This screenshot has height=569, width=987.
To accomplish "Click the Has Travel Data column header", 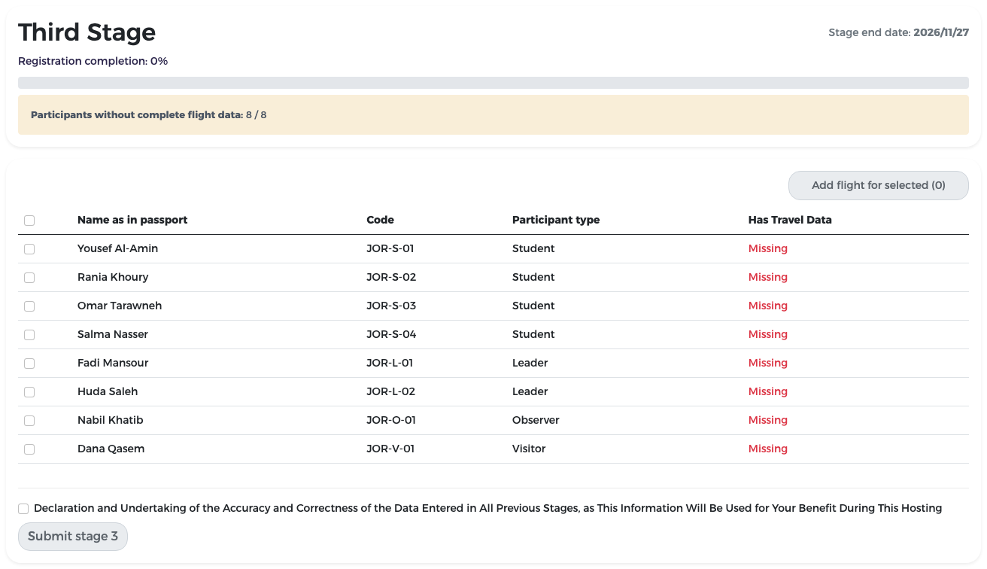I will [x=790, y=220].
